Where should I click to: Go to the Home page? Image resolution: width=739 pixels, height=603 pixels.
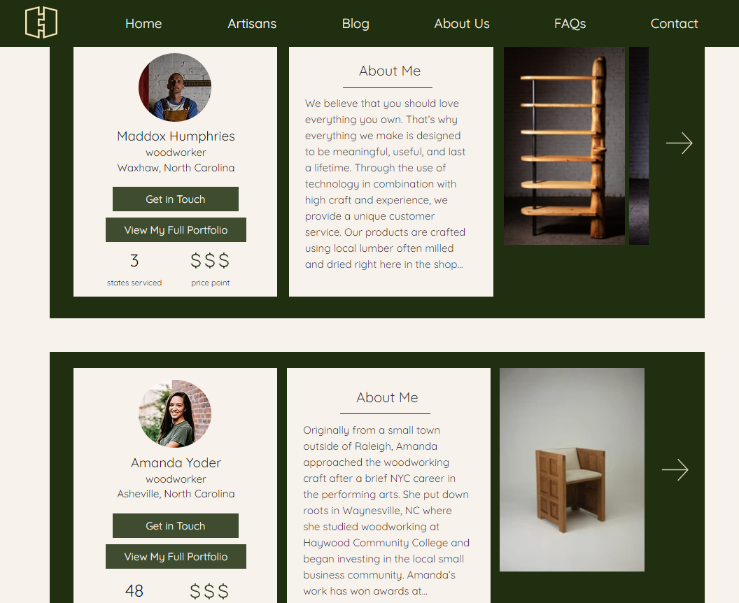(143, 24)
